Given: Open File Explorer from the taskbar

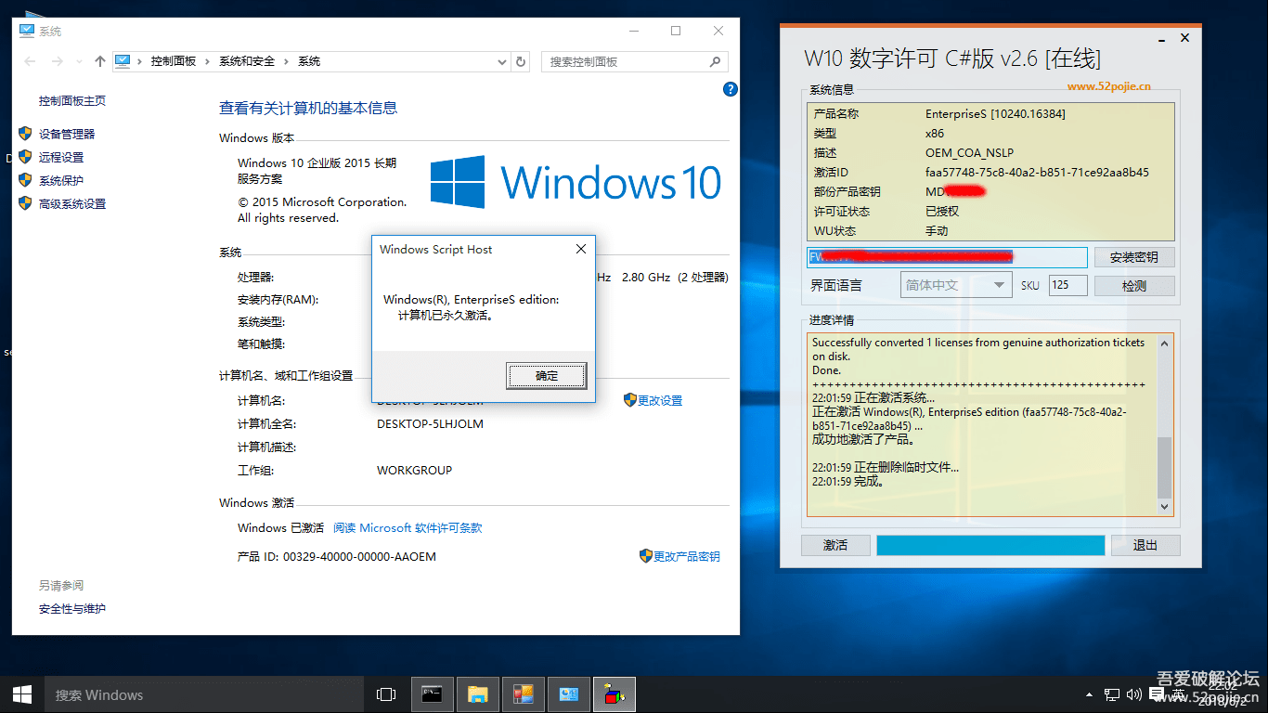Looking at the screenshot, I should point(477,694).
